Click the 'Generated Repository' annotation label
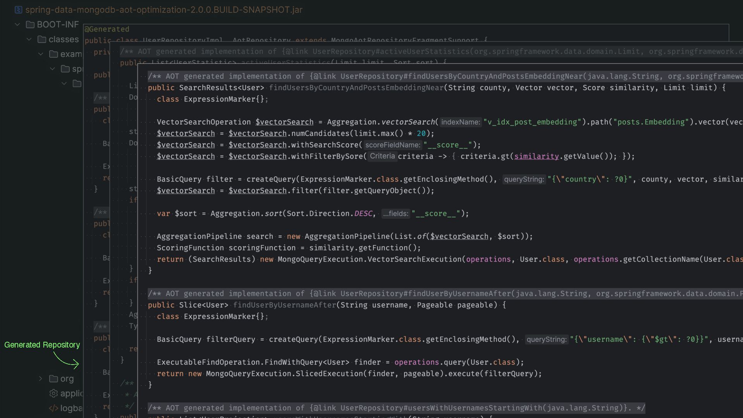 click(x=42, y=345)
